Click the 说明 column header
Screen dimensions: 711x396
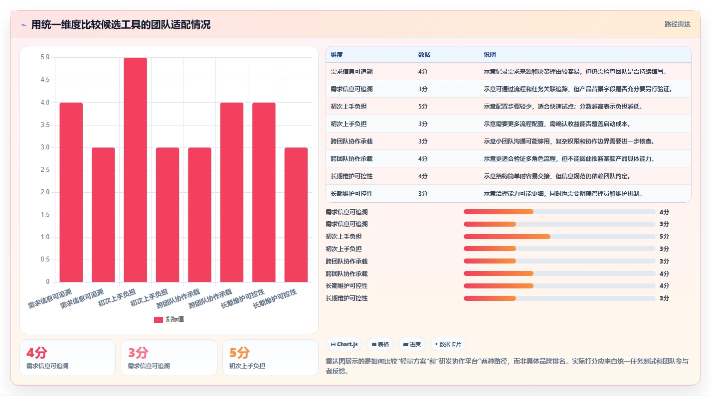click(x=490, y=55)
